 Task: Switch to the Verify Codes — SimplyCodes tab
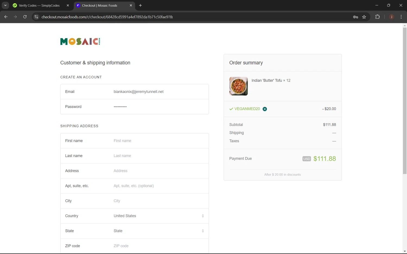(40, 5)
